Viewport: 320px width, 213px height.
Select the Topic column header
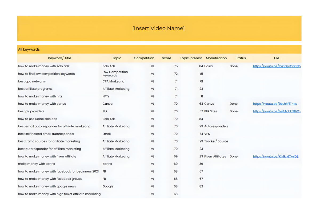pos(117,58)
